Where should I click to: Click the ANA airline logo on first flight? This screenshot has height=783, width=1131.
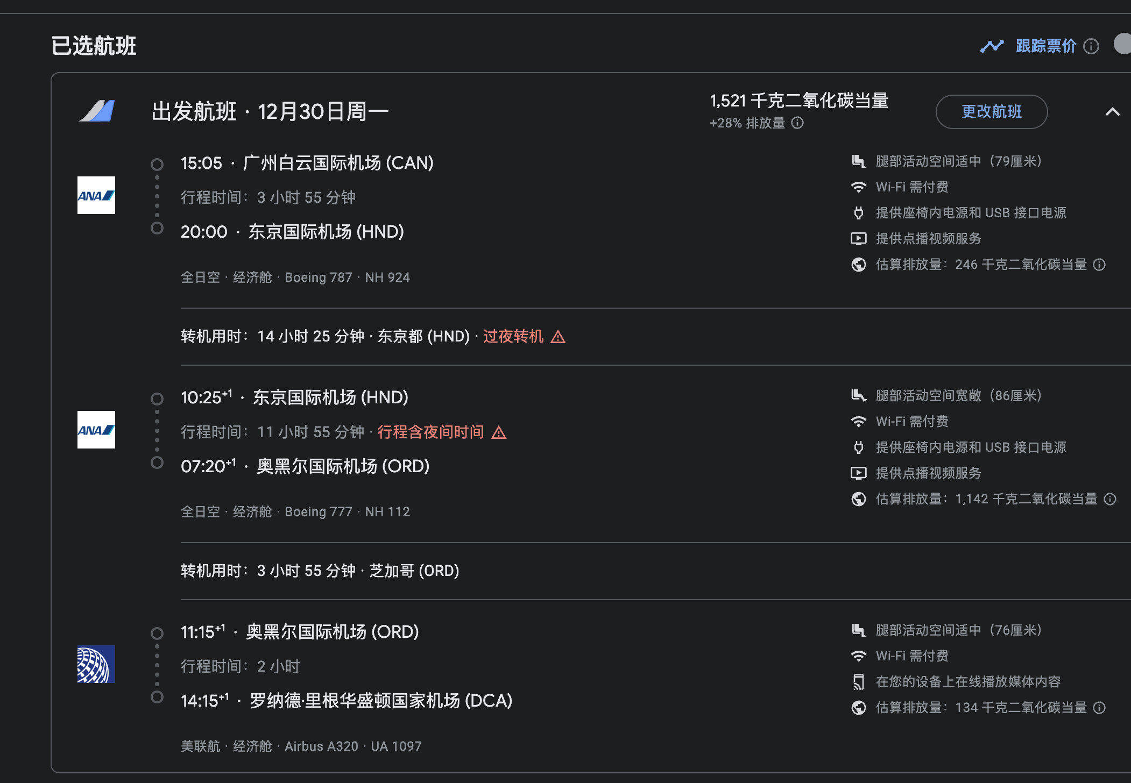click(x=96, y=195)
